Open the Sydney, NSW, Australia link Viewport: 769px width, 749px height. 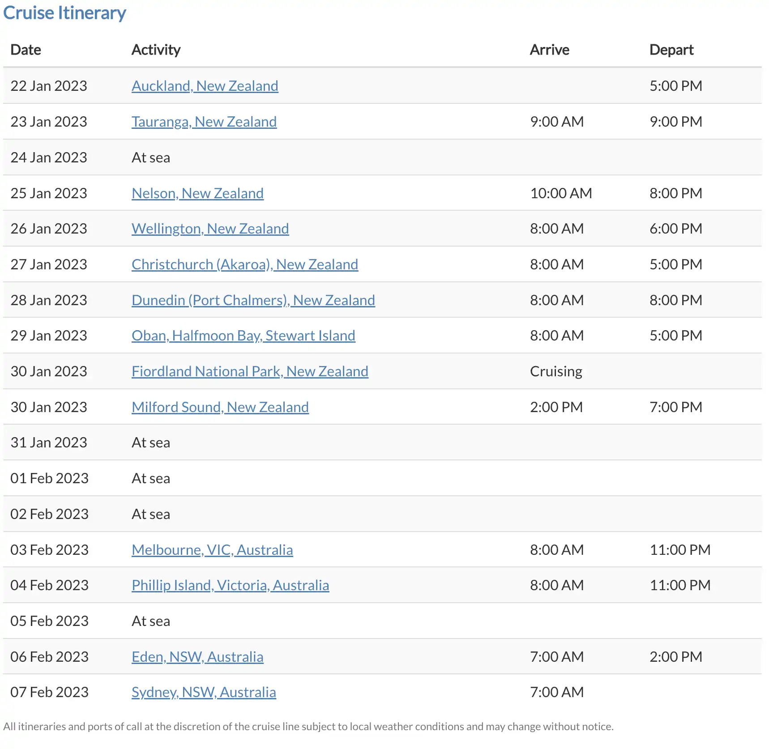point(204,692)
